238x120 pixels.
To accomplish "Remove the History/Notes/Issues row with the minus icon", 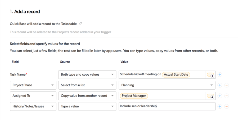I will 226,106.
